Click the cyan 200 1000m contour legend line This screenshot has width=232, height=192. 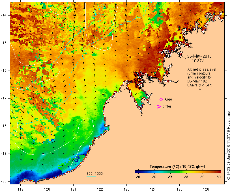91,176
